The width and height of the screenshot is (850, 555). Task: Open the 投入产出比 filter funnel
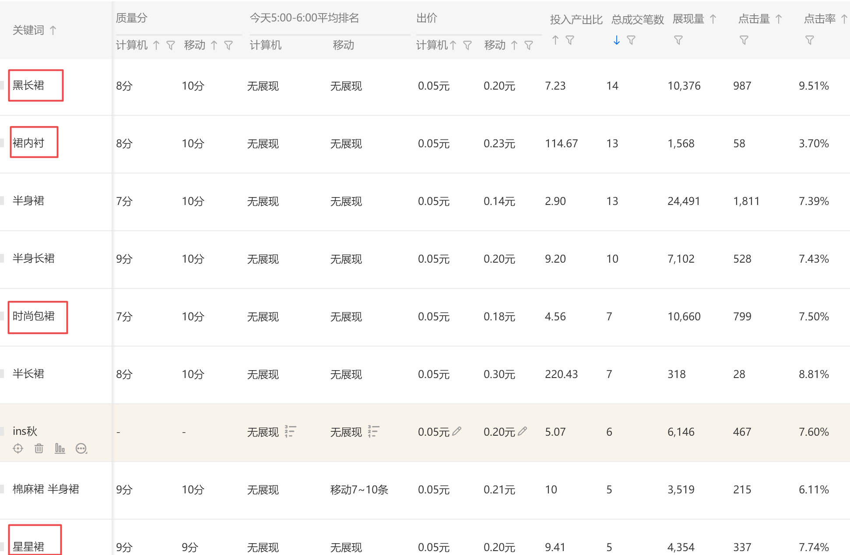[x=570, y=40]
